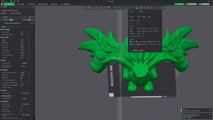Select the Move tool in the toolbar

pyautogui.click(x=114, y=8)
